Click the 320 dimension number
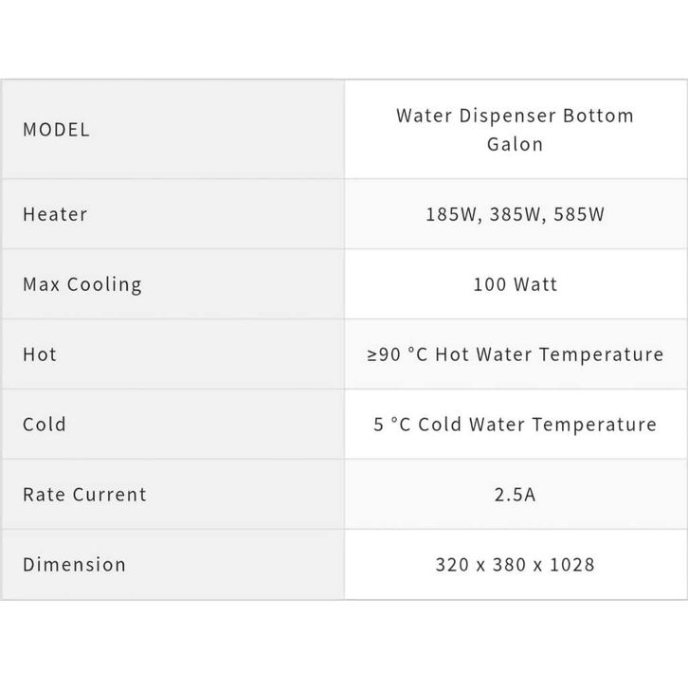 click(x=452, y=564)
